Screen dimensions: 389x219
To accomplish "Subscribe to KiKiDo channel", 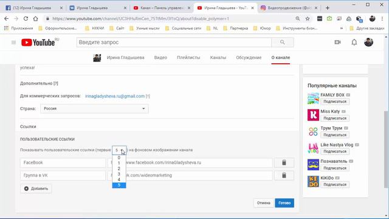I will 335,184.
